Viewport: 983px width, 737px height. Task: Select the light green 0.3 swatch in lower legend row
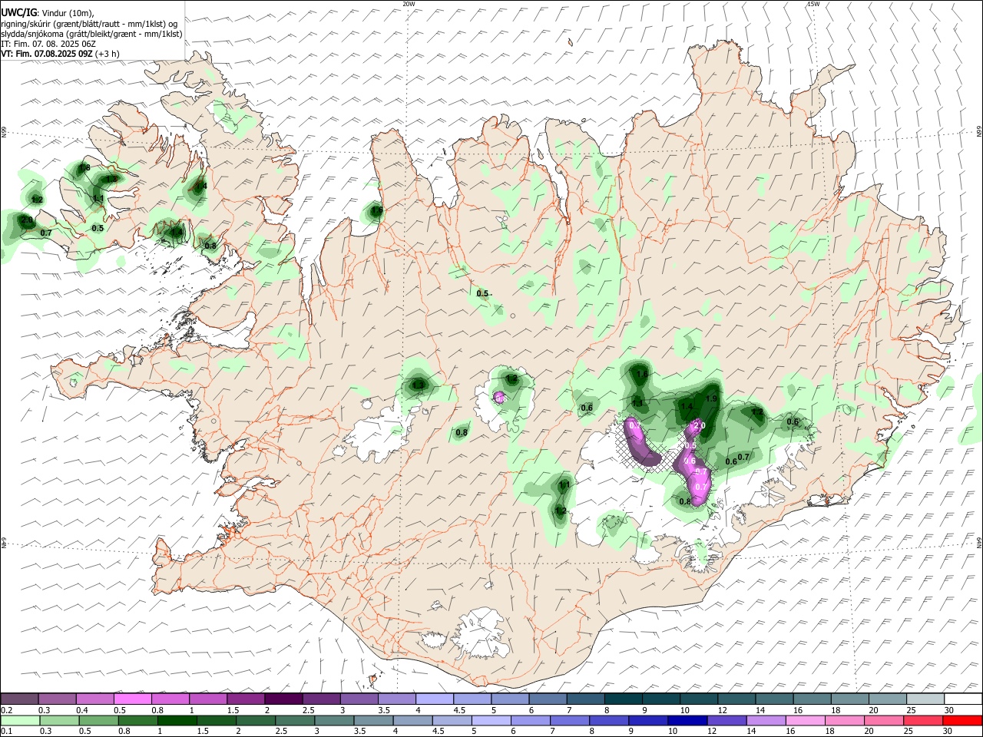[x=58, y=721]
